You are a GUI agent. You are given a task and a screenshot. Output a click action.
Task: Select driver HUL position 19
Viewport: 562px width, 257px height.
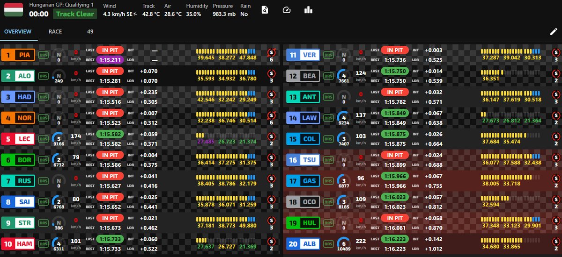(x=303, y=223)
